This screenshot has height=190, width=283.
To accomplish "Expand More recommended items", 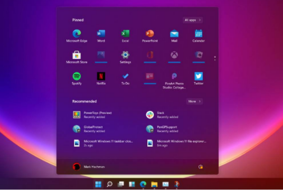I will point(194,102).
